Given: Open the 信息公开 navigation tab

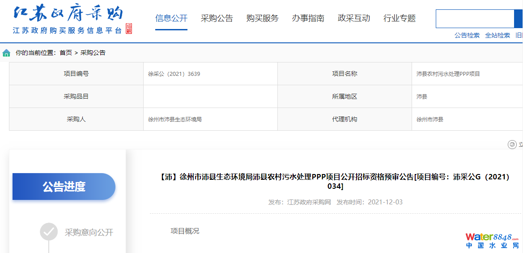Looking at the screenshot, I should coord(171,18).
